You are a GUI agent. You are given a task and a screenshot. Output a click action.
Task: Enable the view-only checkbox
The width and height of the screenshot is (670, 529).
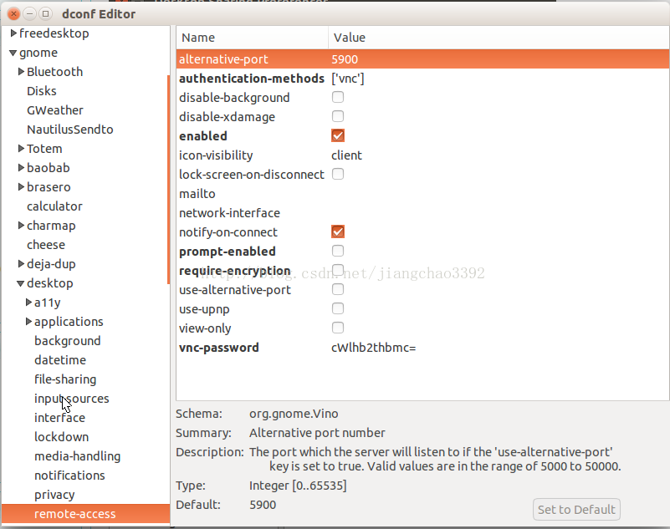pos(338,328)
